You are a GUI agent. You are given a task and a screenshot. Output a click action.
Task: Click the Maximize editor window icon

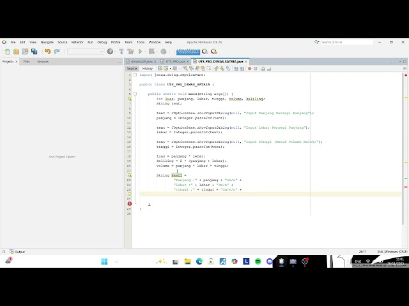point(405,62)
